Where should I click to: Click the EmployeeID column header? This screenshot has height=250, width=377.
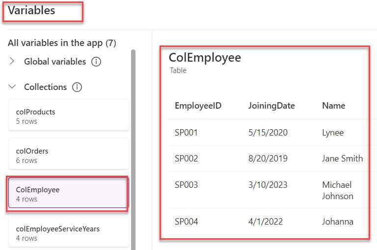click(x=198, y=106)
